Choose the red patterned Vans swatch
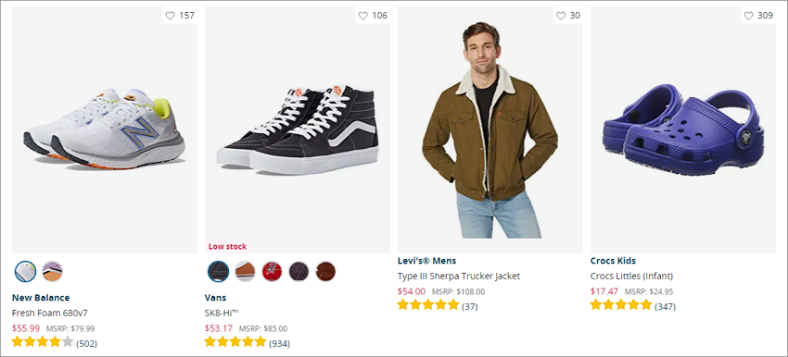 click(x=272, y=271)
